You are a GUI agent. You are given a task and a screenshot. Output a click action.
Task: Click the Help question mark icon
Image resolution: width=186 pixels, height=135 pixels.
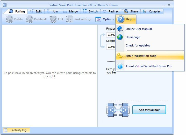tap(120, 19)
